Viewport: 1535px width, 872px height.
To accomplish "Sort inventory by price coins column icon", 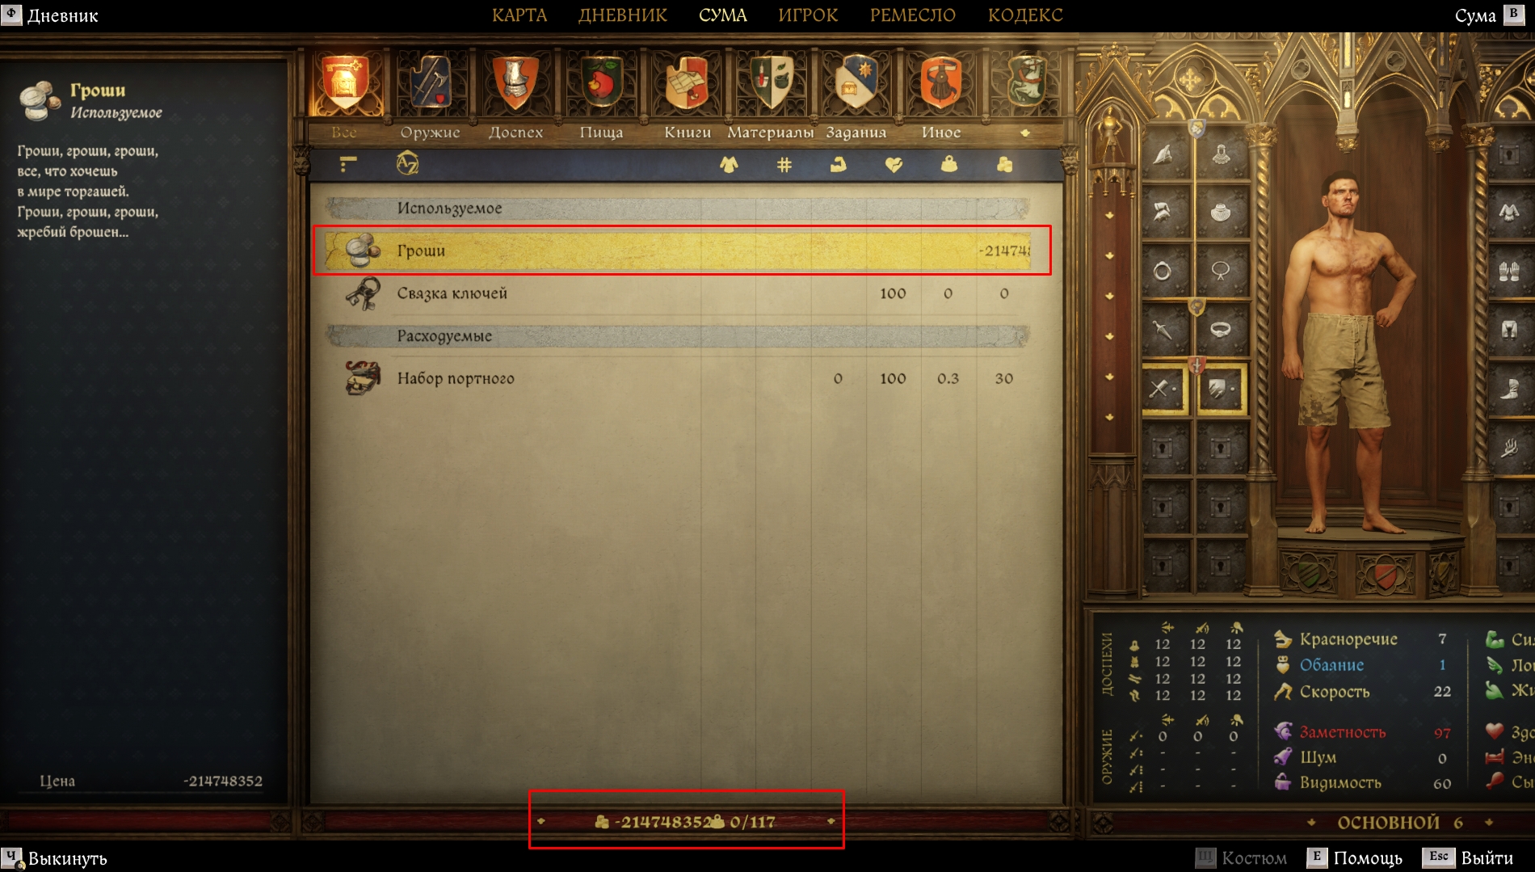I will tap(1004, 165).
